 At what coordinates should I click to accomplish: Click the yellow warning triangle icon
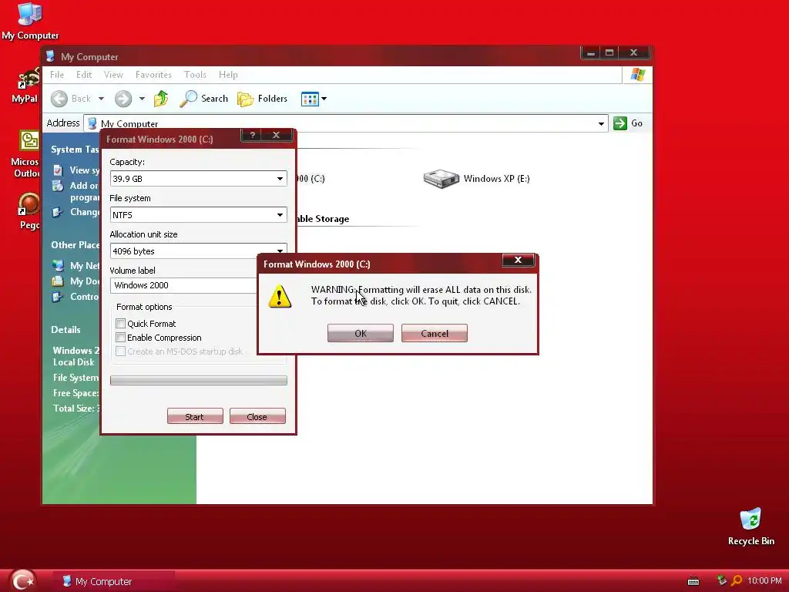(x=280, y=296)
